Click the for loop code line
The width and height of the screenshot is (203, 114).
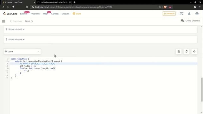coord(37,68)
